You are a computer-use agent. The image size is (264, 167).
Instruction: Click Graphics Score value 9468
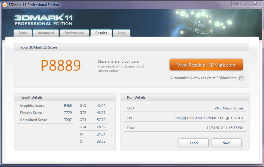tap(68, 106)
